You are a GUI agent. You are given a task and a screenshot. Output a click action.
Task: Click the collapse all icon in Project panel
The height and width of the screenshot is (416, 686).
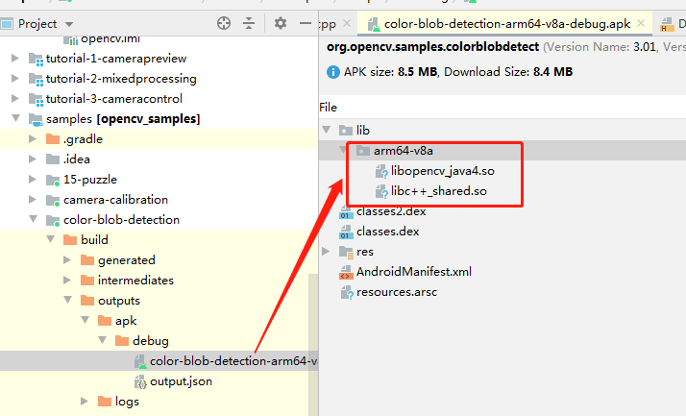pos(249,23)
